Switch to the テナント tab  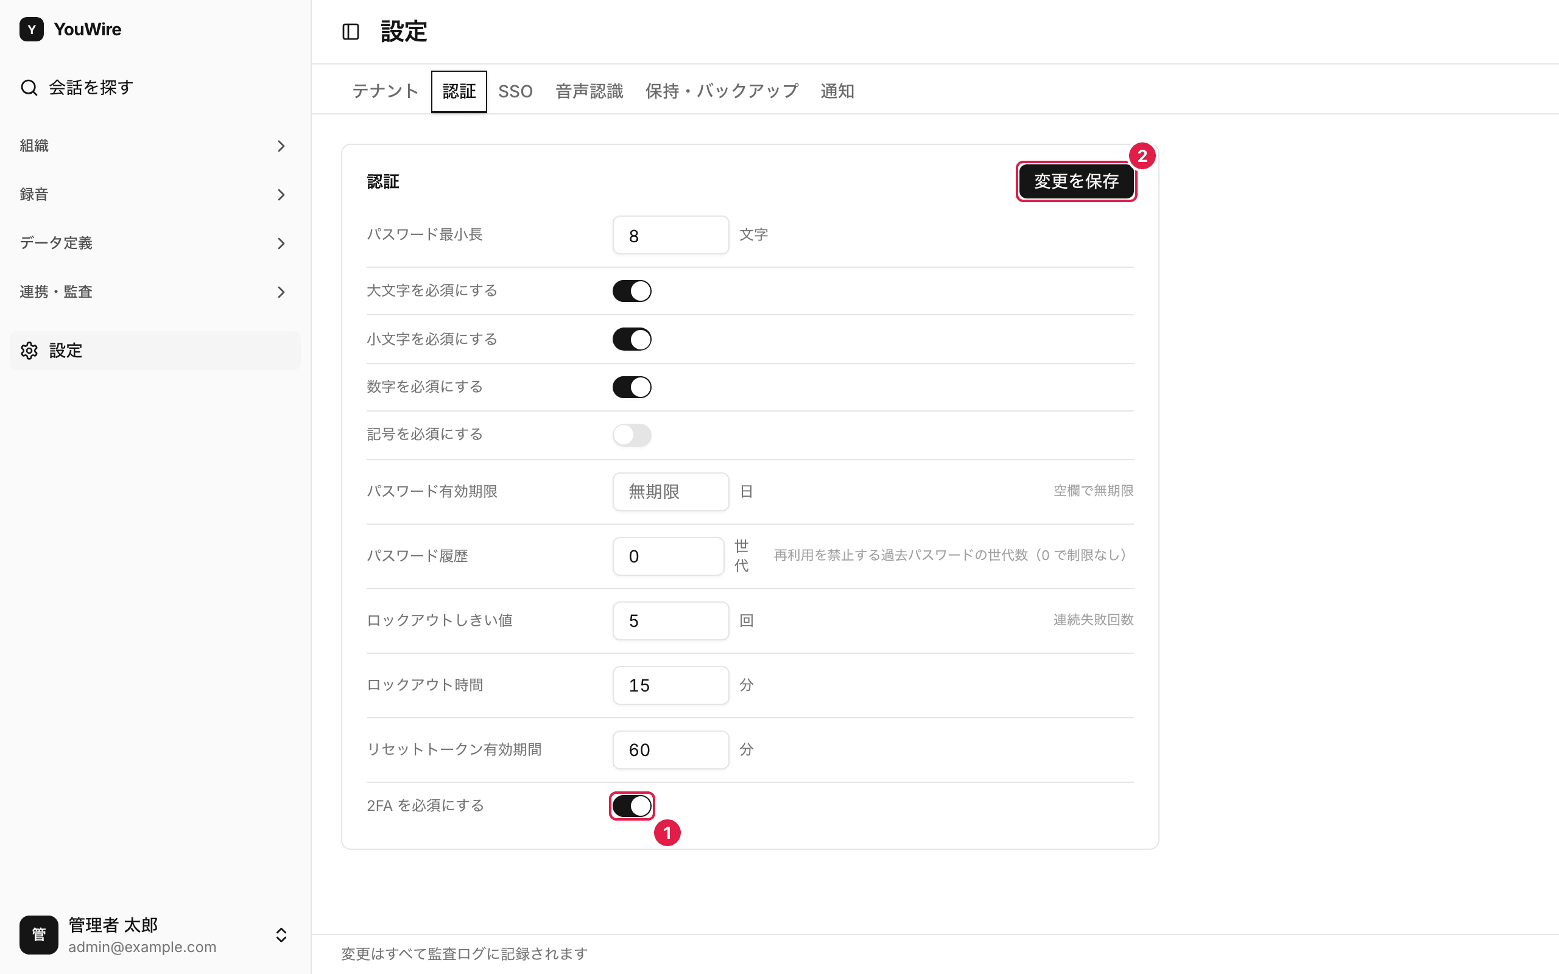385,91
